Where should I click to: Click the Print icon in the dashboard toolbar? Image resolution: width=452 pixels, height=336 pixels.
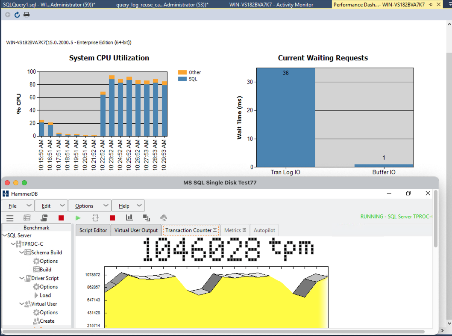(26, 15)
